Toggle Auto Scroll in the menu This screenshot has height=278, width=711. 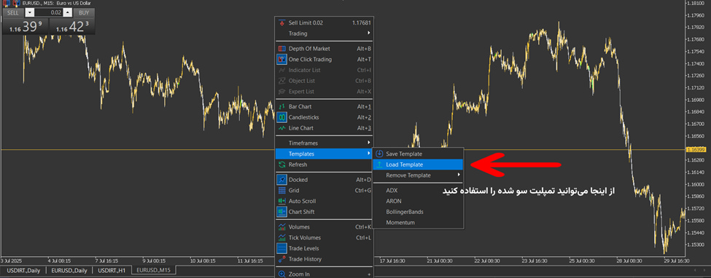pos(325,201)
